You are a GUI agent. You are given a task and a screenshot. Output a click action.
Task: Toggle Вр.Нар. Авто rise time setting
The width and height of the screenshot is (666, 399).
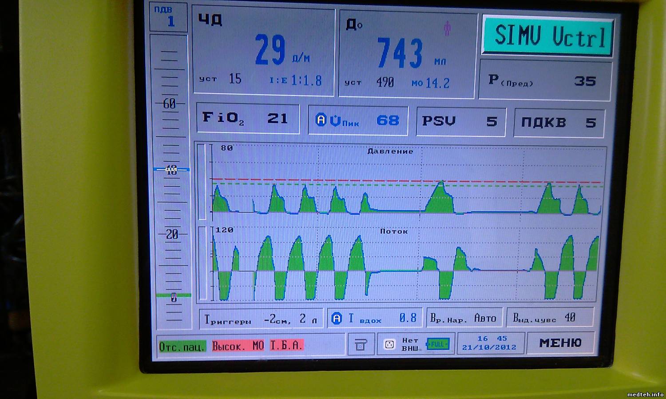point(463,319)
